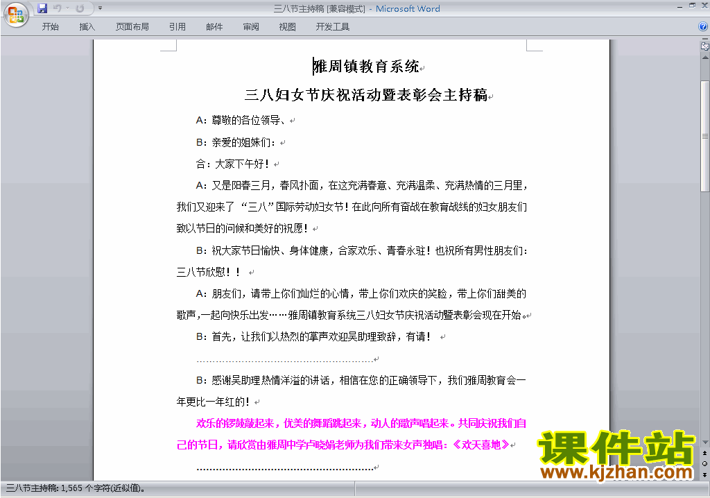Open the 视图 ribbon tab
Viewport: 710px width, 498px height.
point(288,27)
